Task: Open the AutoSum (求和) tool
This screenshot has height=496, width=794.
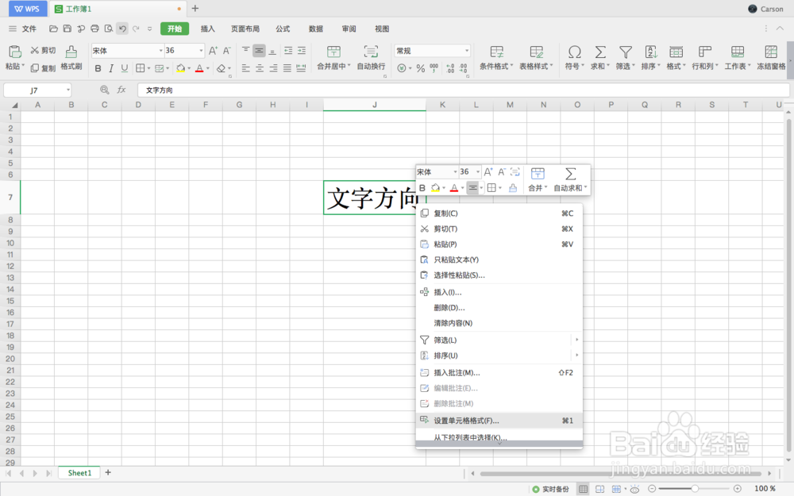Action: 599,56
